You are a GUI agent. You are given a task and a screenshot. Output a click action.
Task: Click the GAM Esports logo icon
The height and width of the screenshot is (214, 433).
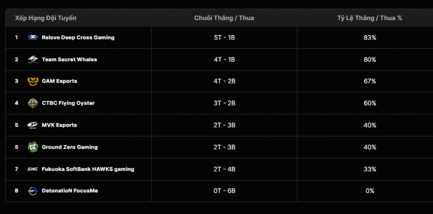33,81
